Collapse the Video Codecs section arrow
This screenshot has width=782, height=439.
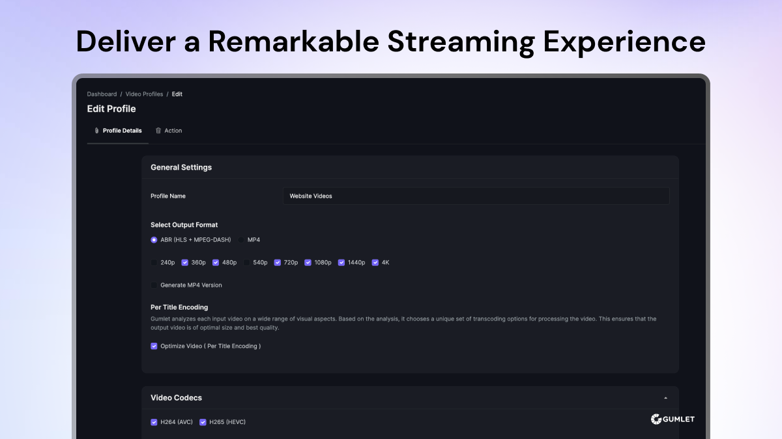[665, 398]
